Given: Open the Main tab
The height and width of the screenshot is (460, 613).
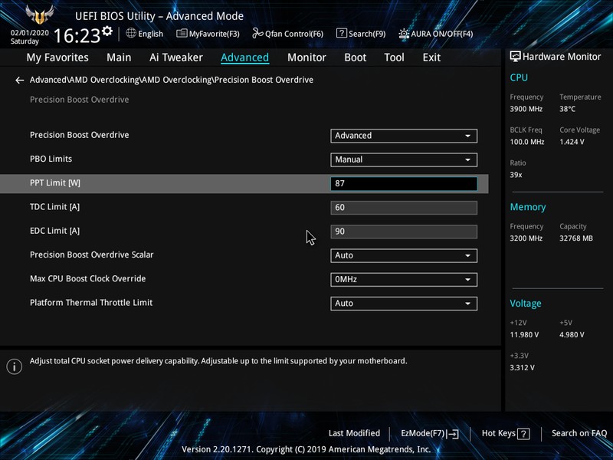Looking at the screenshot, I should coord(119,58).
